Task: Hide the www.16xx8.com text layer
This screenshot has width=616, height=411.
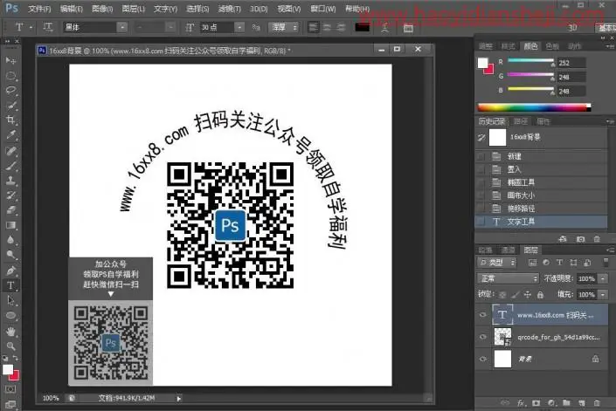Action: click(483, 315)
